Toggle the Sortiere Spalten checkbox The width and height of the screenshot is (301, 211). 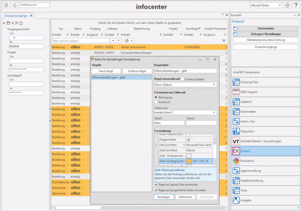click(x=182, y=80)
